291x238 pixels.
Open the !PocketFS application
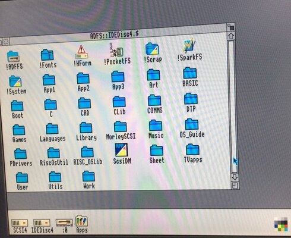pyautogui.click(x=116, y=51)
